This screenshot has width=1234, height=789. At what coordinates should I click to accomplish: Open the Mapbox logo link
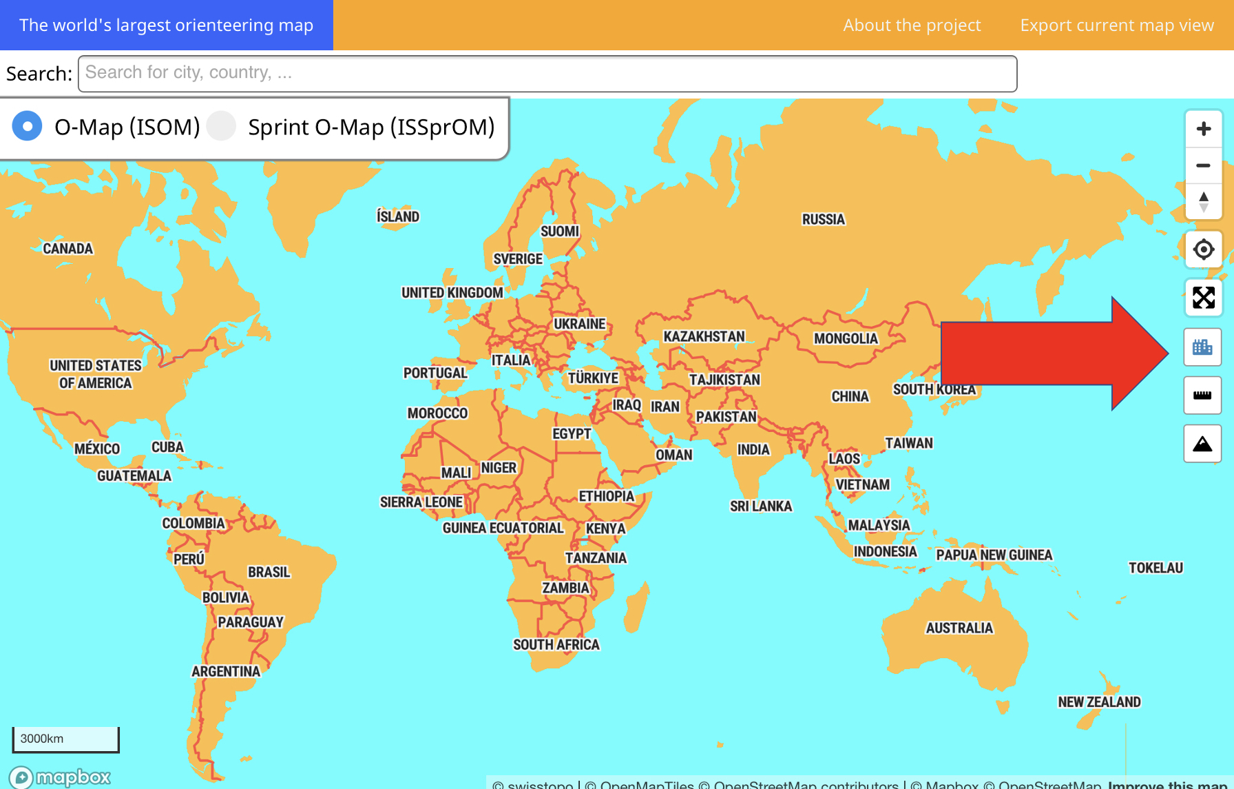coord(60,777)
